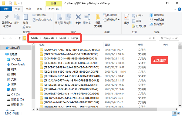This screenshot has height=116, width=182.
Task: Click Local in the address breadcrumb
Action: tap(62, 38)
